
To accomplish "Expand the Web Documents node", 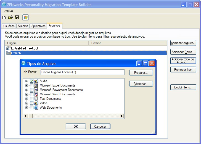I will pos(27,108).
